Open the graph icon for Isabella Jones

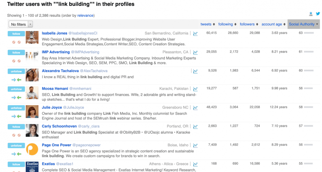pos(195,33)
